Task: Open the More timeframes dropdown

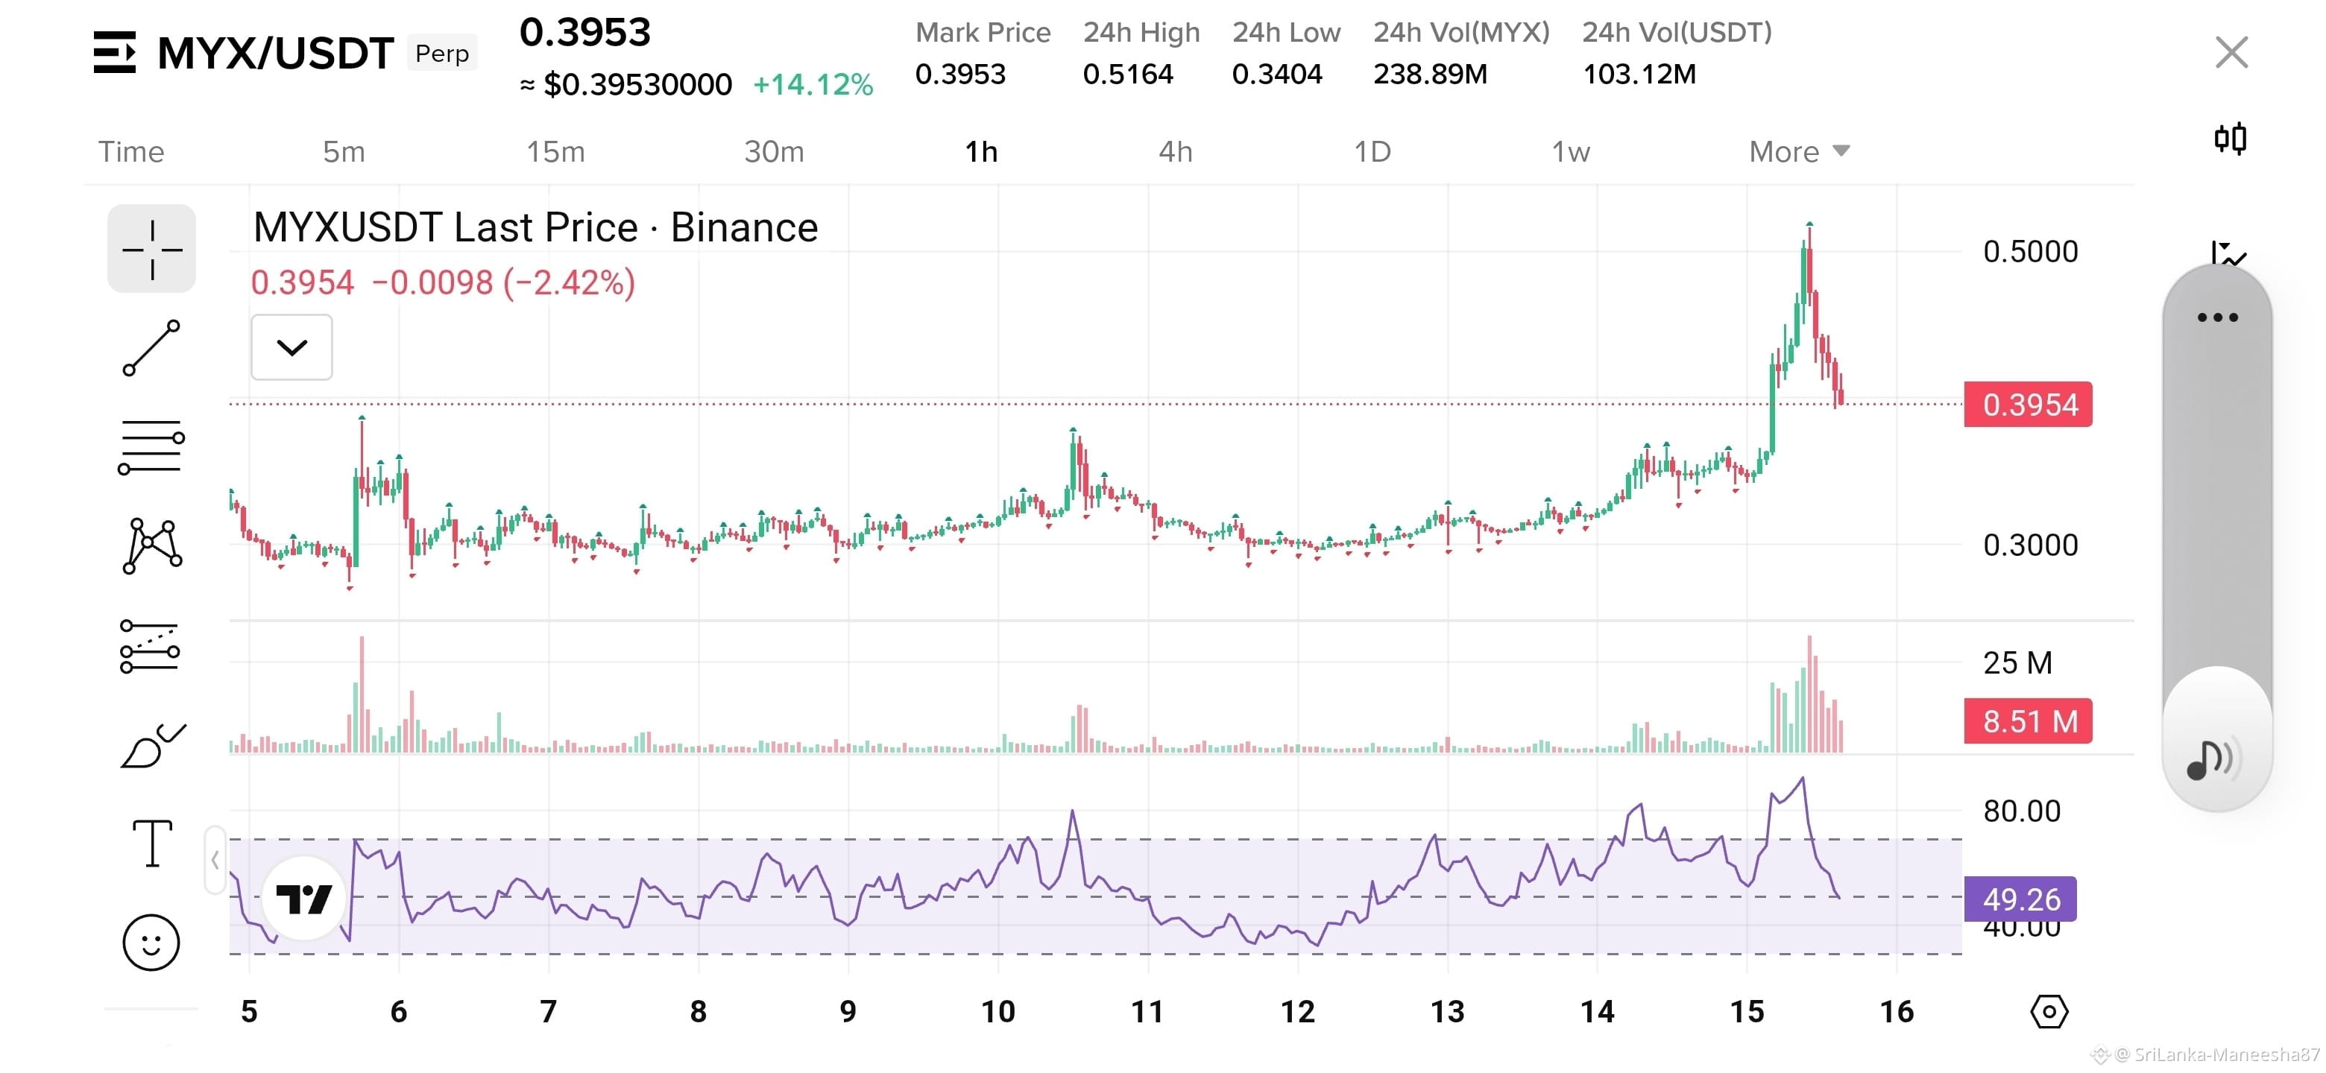Action: (x=1799, y=151)
